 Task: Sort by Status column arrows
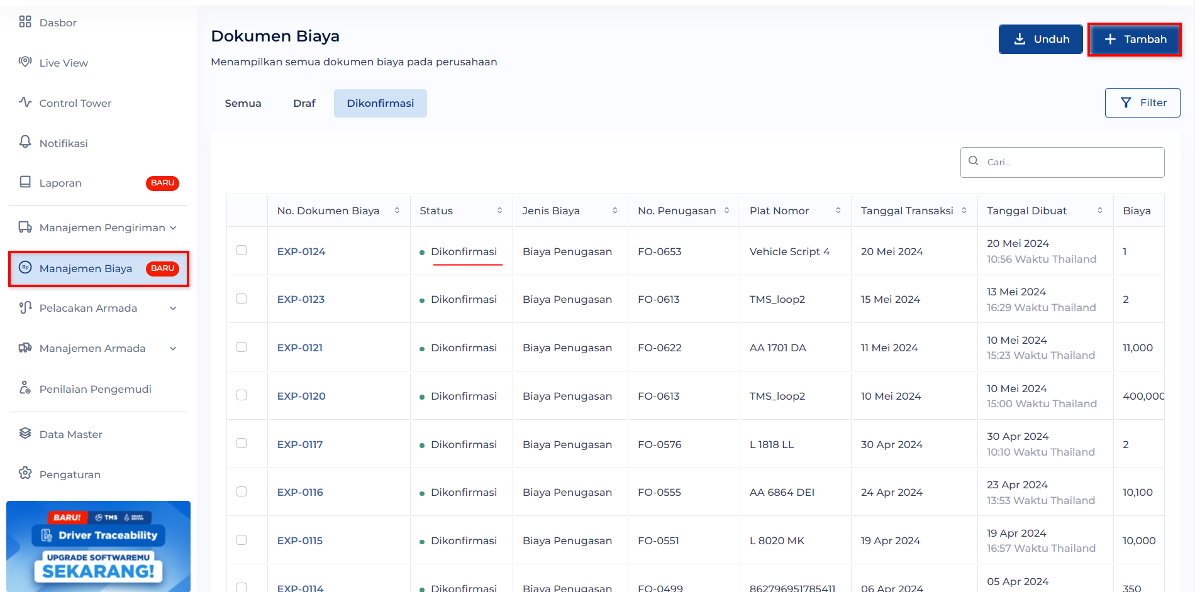click(499, 211)
